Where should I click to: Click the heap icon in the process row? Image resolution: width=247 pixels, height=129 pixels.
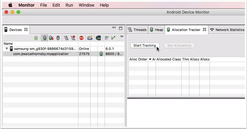tap(101, 54)
